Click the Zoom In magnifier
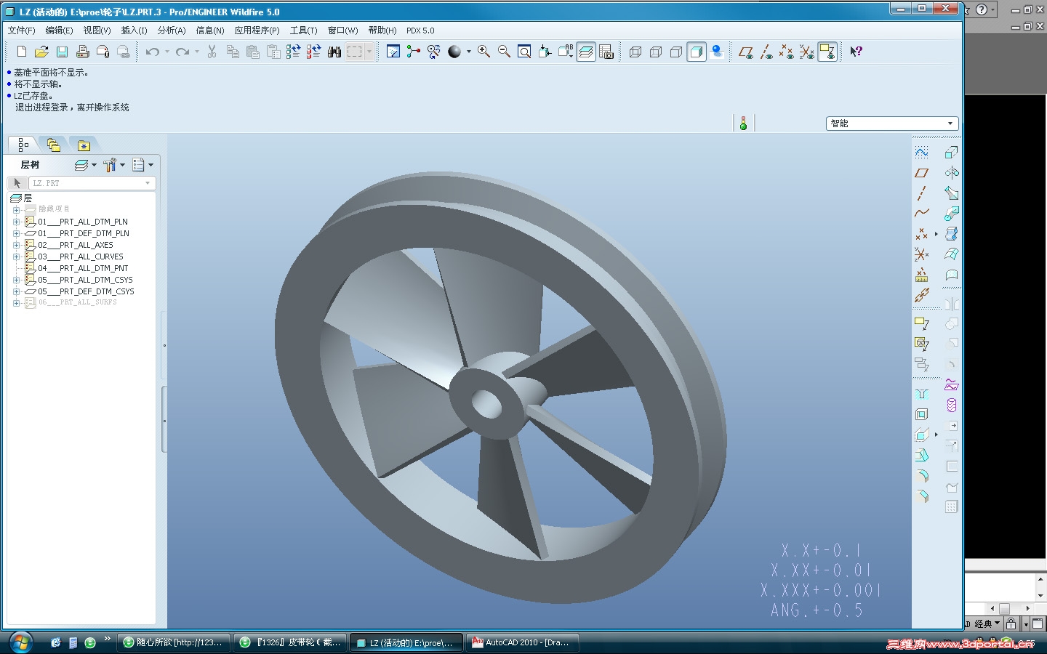This screenshot has width=1047, height=654. 484,52
